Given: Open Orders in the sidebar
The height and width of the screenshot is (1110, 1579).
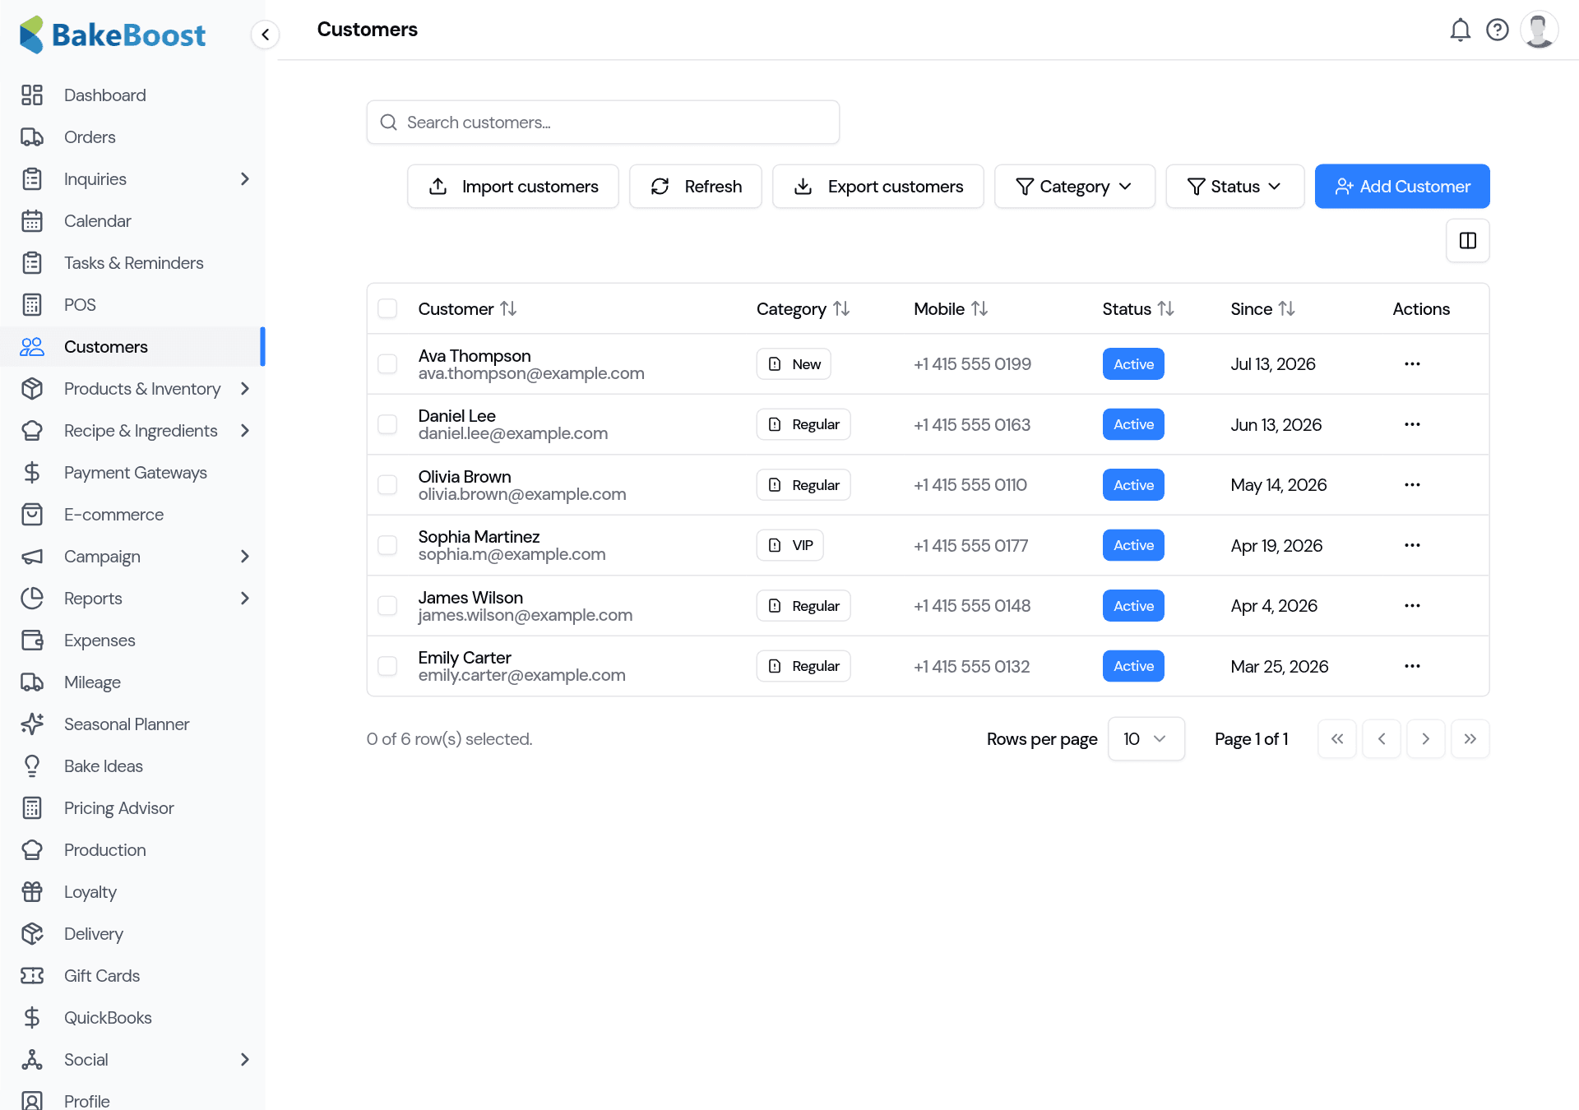Looking at the screenshot, I should pos(132,137).
